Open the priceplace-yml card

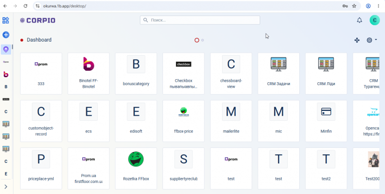(41, 168)
